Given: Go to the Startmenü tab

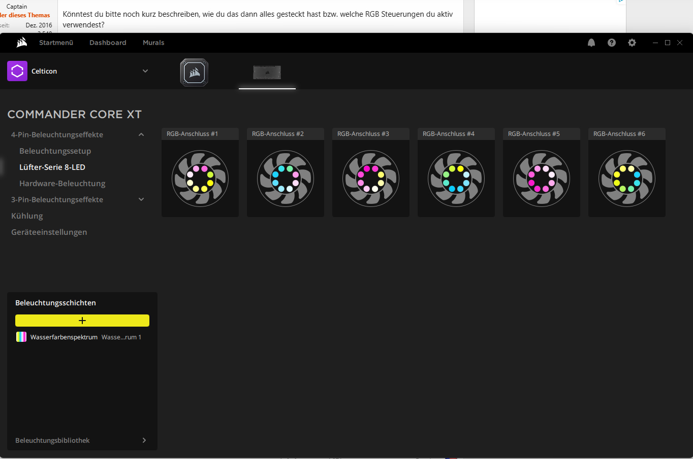Looking at the screenshot, I should [x=56, y=43].
